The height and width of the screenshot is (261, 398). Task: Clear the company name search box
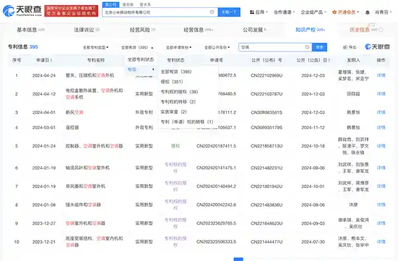click(212, 12)
